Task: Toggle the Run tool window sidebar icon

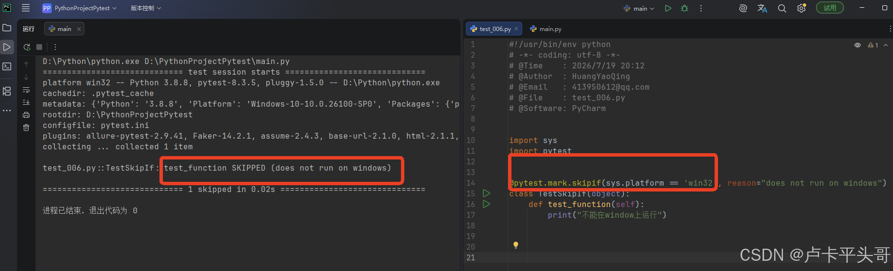Action: pyautogui.click(x=7, y=47)
